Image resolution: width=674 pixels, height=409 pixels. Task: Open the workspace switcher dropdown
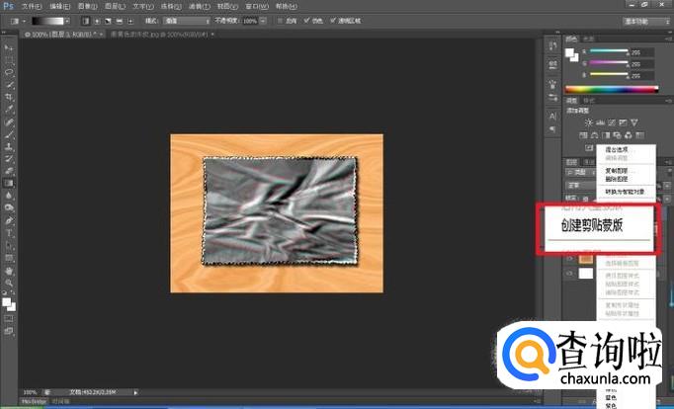point(643,20)
